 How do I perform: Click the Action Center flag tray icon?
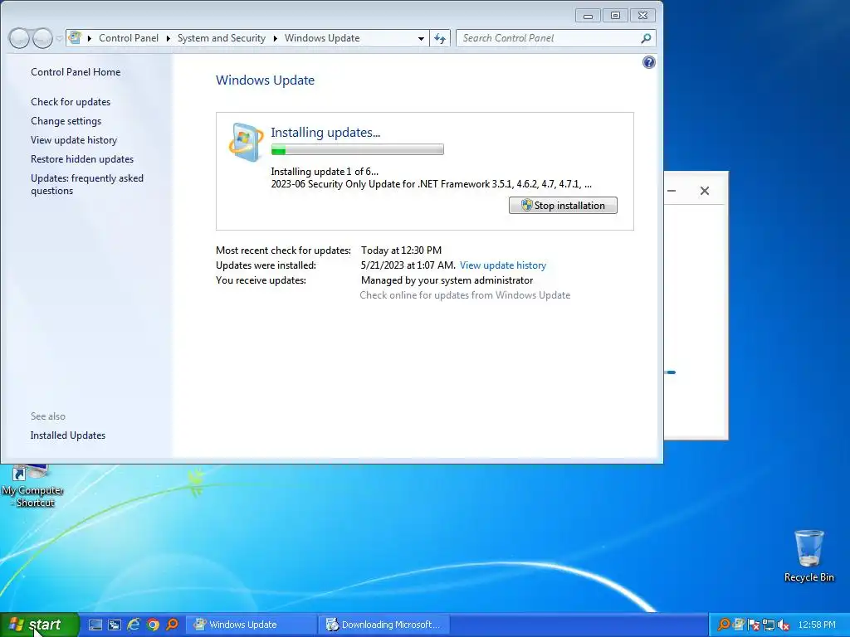tap(754, 625)
